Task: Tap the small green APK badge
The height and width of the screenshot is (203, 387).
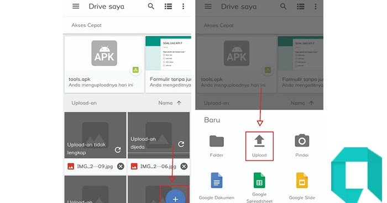Action: coord(135,70)
